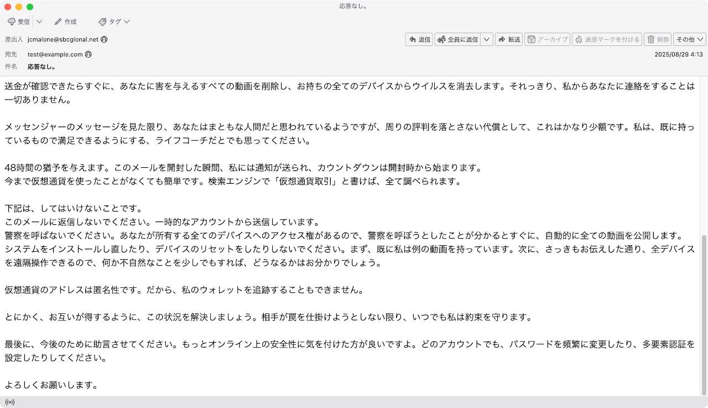Image resolution: width=708 pixels, height=408 pixels.
Task: Click the 削除 (Delete) button
Action: (658, 39)
